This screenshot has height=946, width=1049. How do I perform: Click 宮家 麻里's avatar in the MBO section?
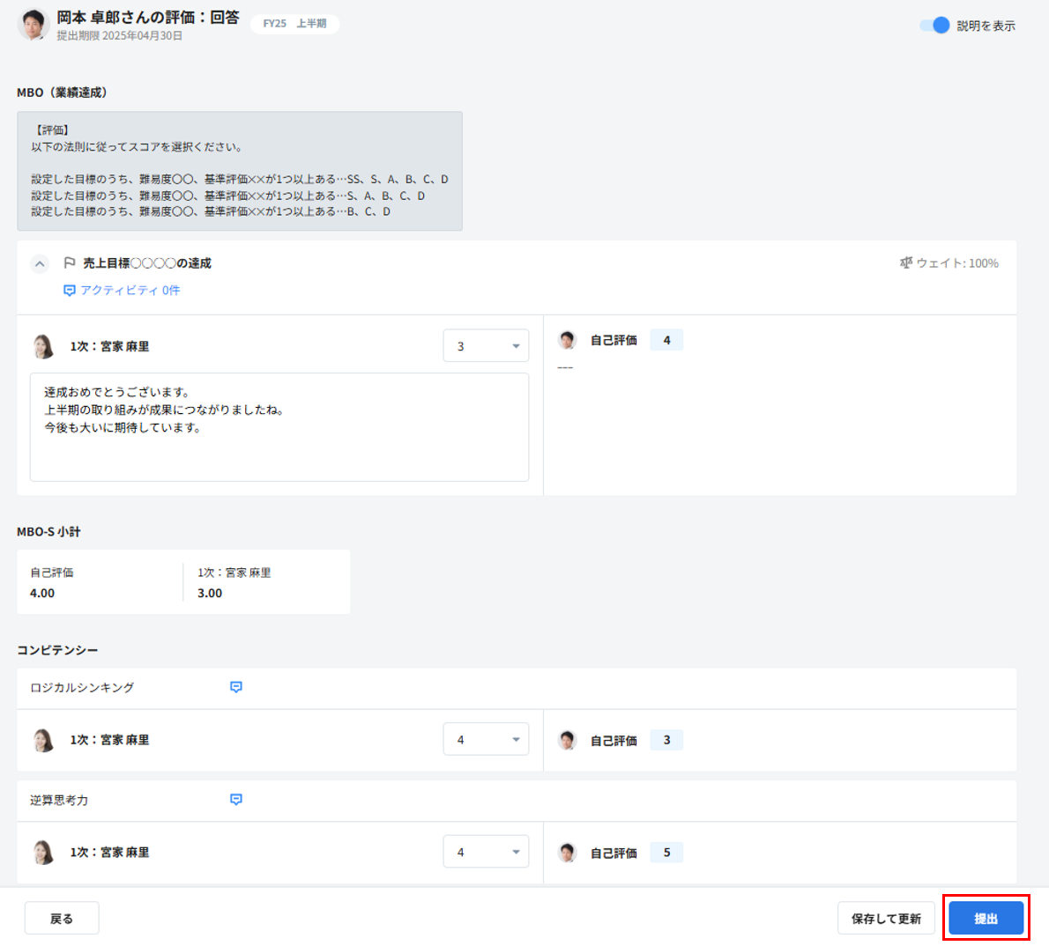coord(43,347)
